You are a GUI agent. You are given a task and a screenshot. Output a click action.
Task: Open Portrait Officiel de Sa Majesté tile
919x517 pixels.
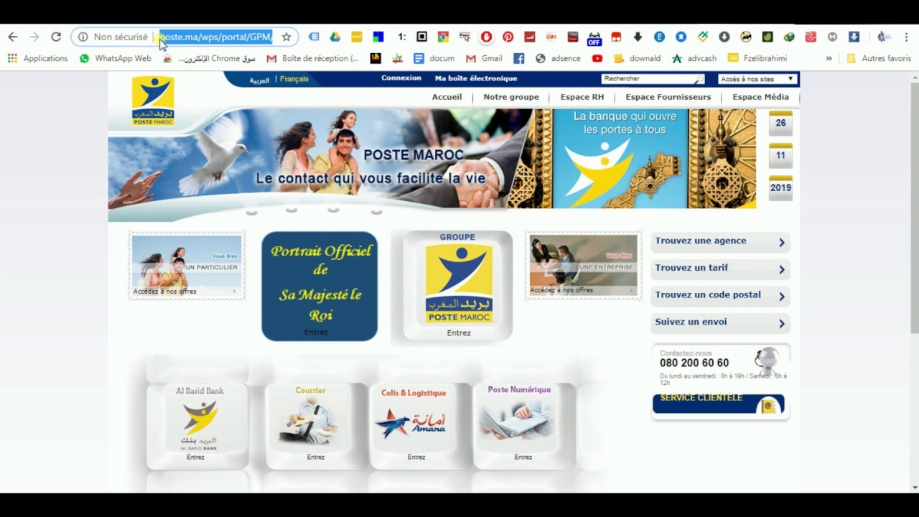[319, 286]
